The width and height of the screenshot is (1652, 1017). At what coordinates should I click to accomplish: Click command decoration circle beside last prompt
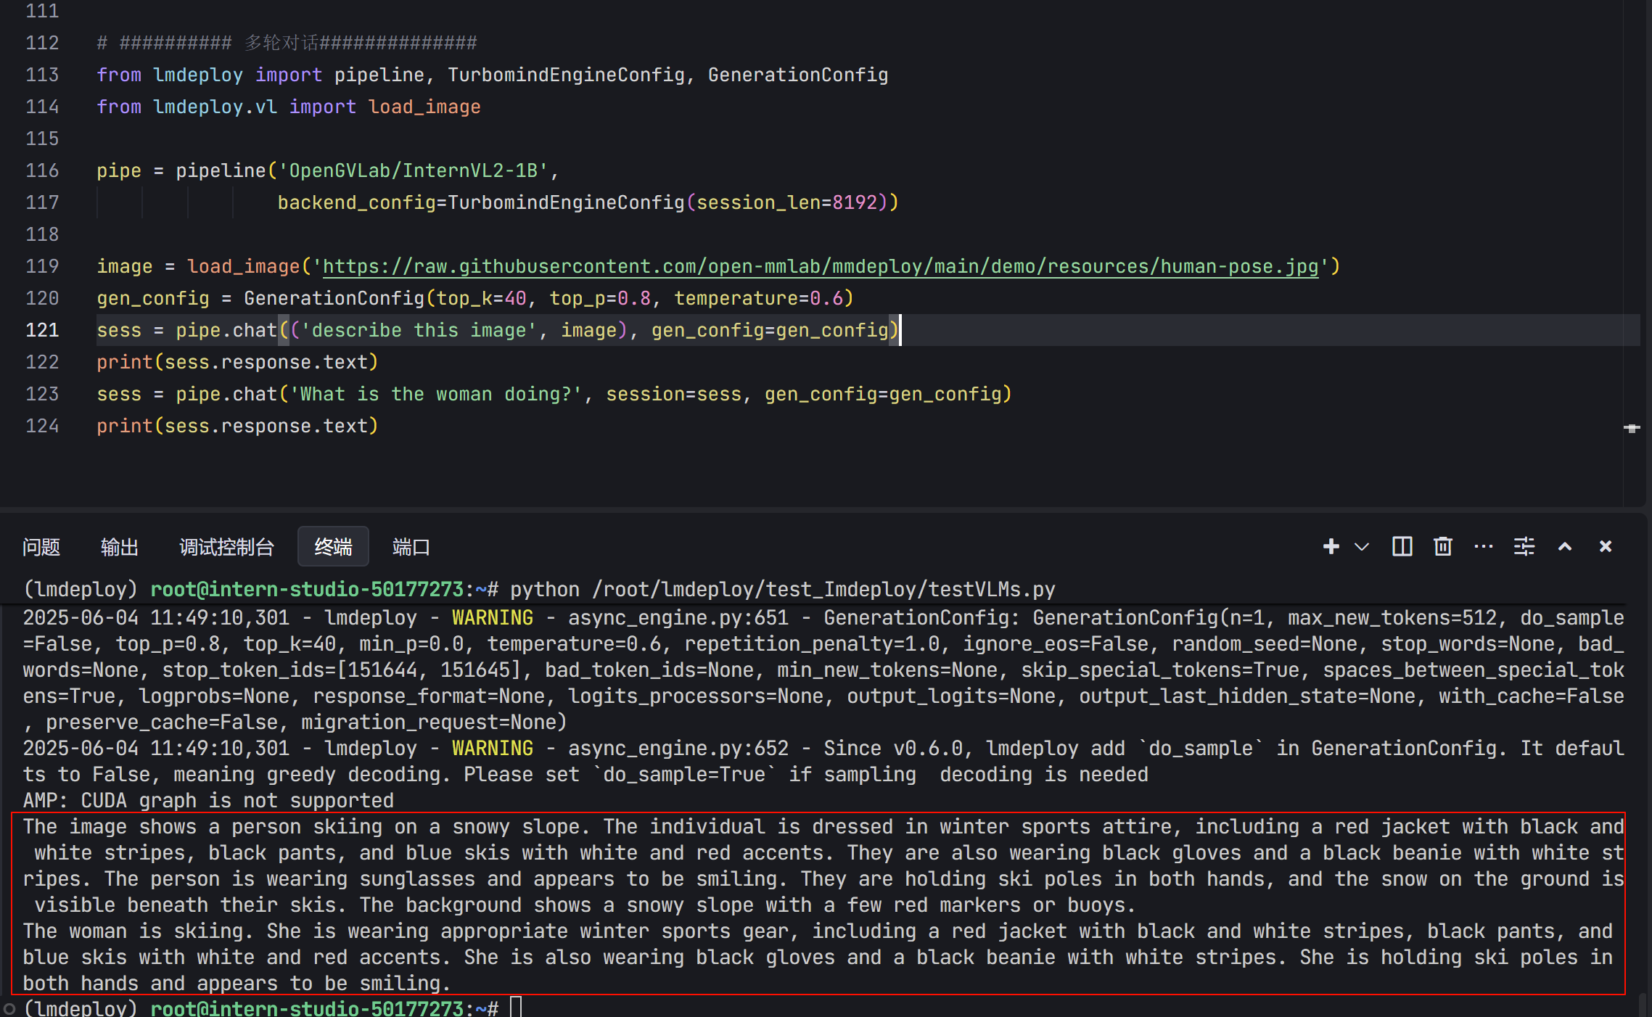click(x=9, y=1008)
